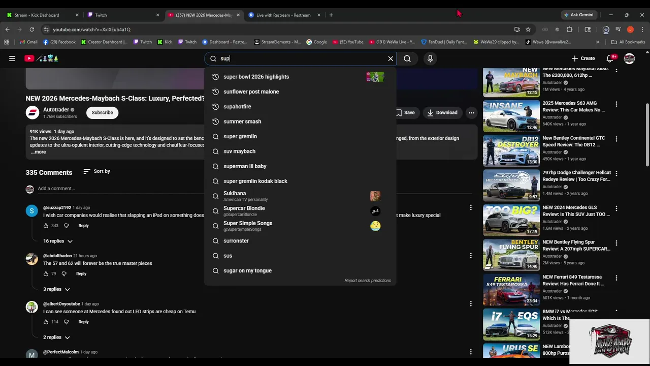The width and height of the screenshot is (650, 366).
Task: Select suggestion sunflower post malone
Action: 300,91
